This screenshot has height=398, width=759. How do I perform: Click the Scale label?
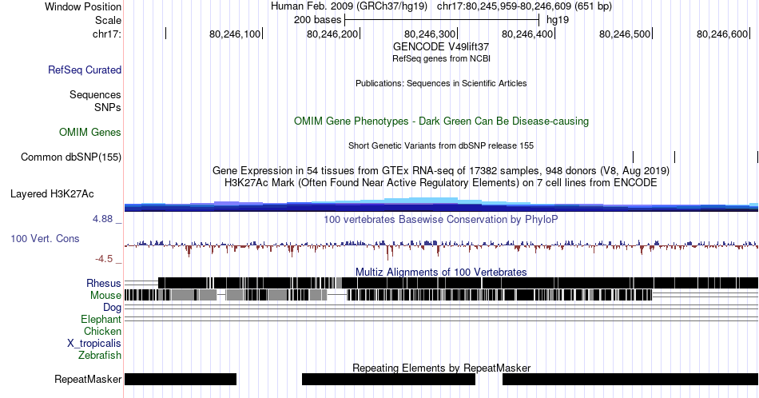coord(108,20)
